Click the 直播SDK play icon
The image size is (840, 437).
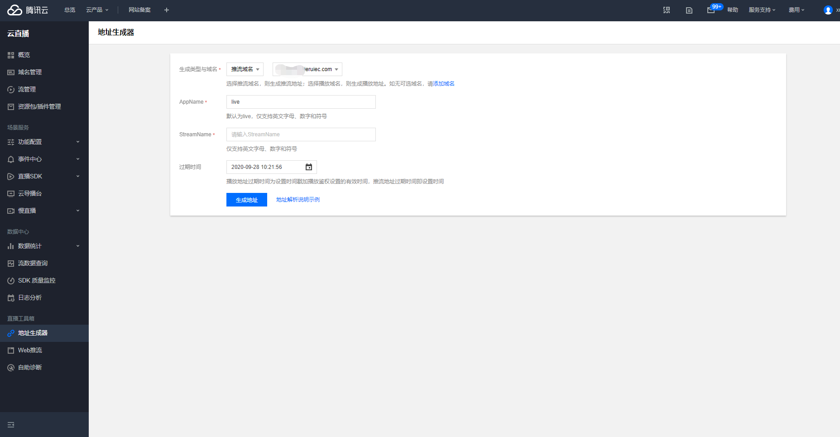click(11, 177)
